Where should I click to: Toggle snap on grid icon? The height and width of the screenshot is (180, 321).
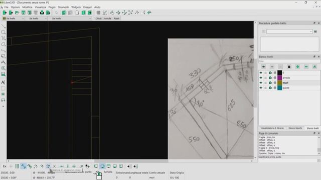pyautogui.click(x=17, y=166)
